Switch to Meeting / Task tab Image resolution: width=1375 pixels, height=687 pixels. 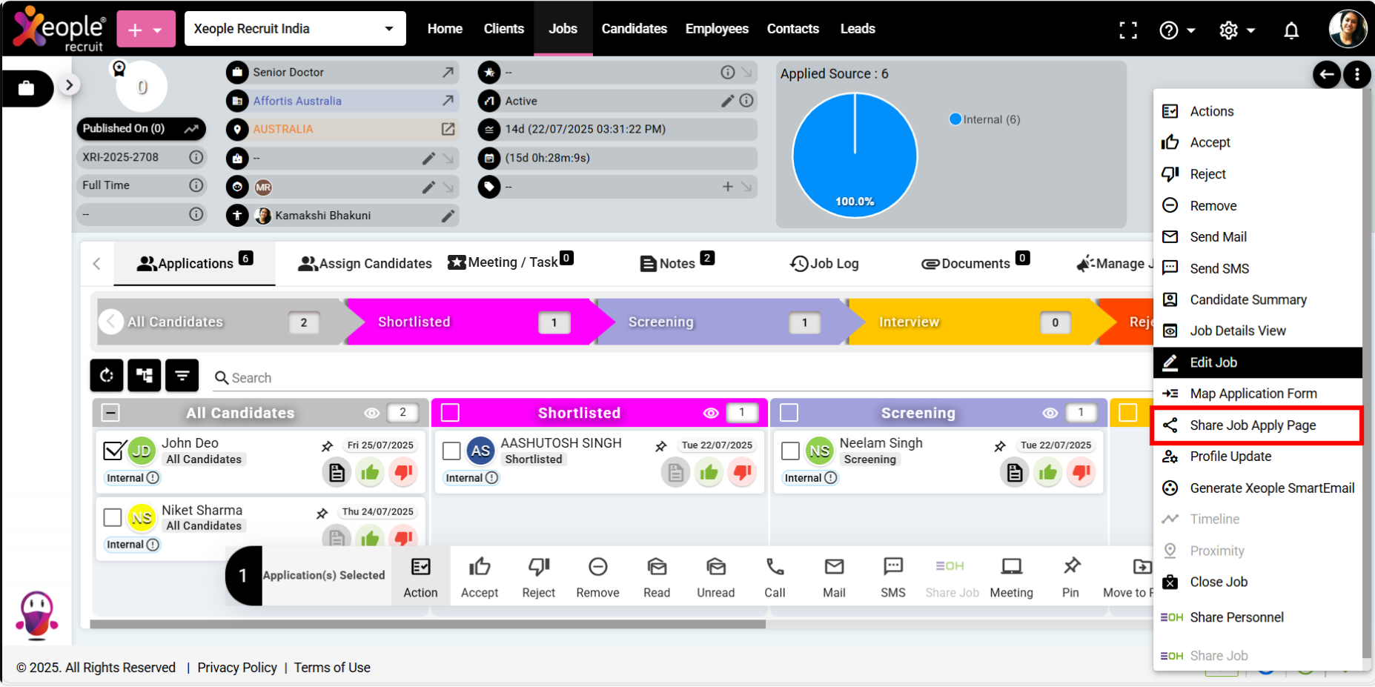510,262
